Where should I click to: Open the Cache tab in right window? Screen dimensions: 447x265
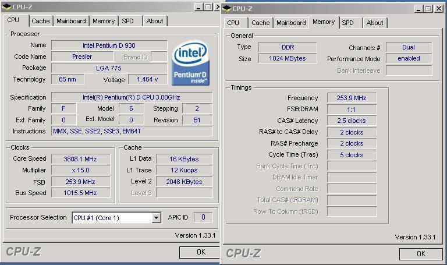pos(261,23)
